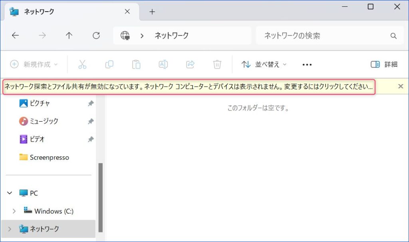Unpin the Pictures folder pin icon
The width and height of the screenshot is (409, 242).
click(91, 103)
